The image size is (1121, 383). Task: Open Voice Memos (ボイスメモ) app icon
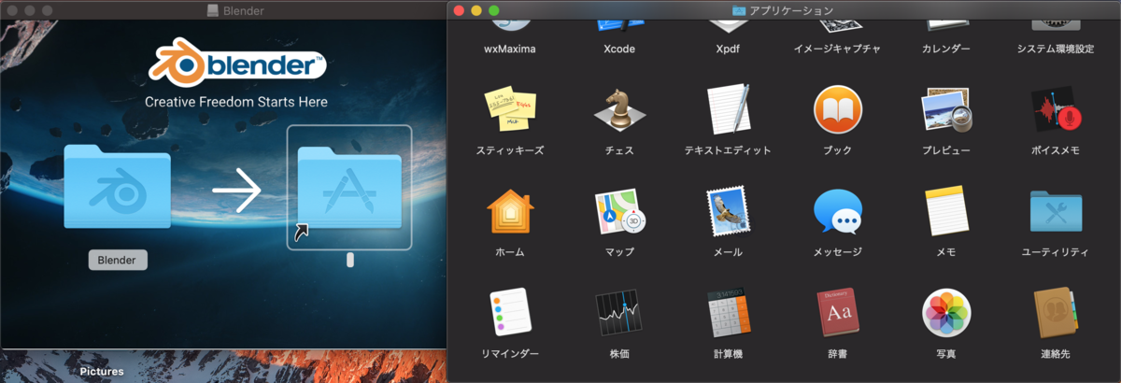point(1056,111)
